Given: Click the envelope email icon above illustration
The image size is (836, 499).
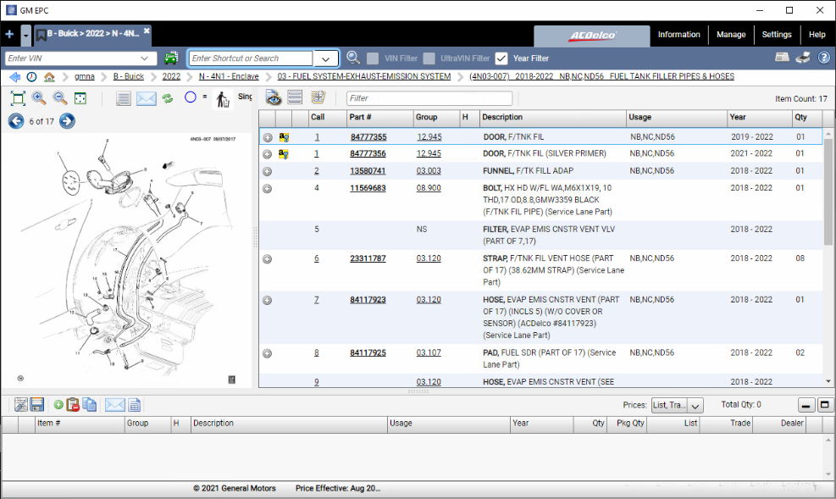Looking at the screenshot, I should click(147, 98).
